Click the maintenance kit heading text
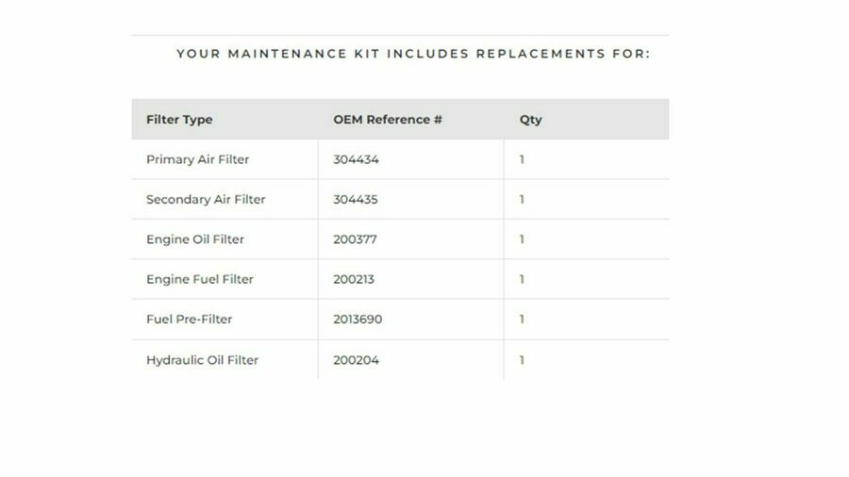This screenshot has width=849, height=477. click(x=413, y=54)
